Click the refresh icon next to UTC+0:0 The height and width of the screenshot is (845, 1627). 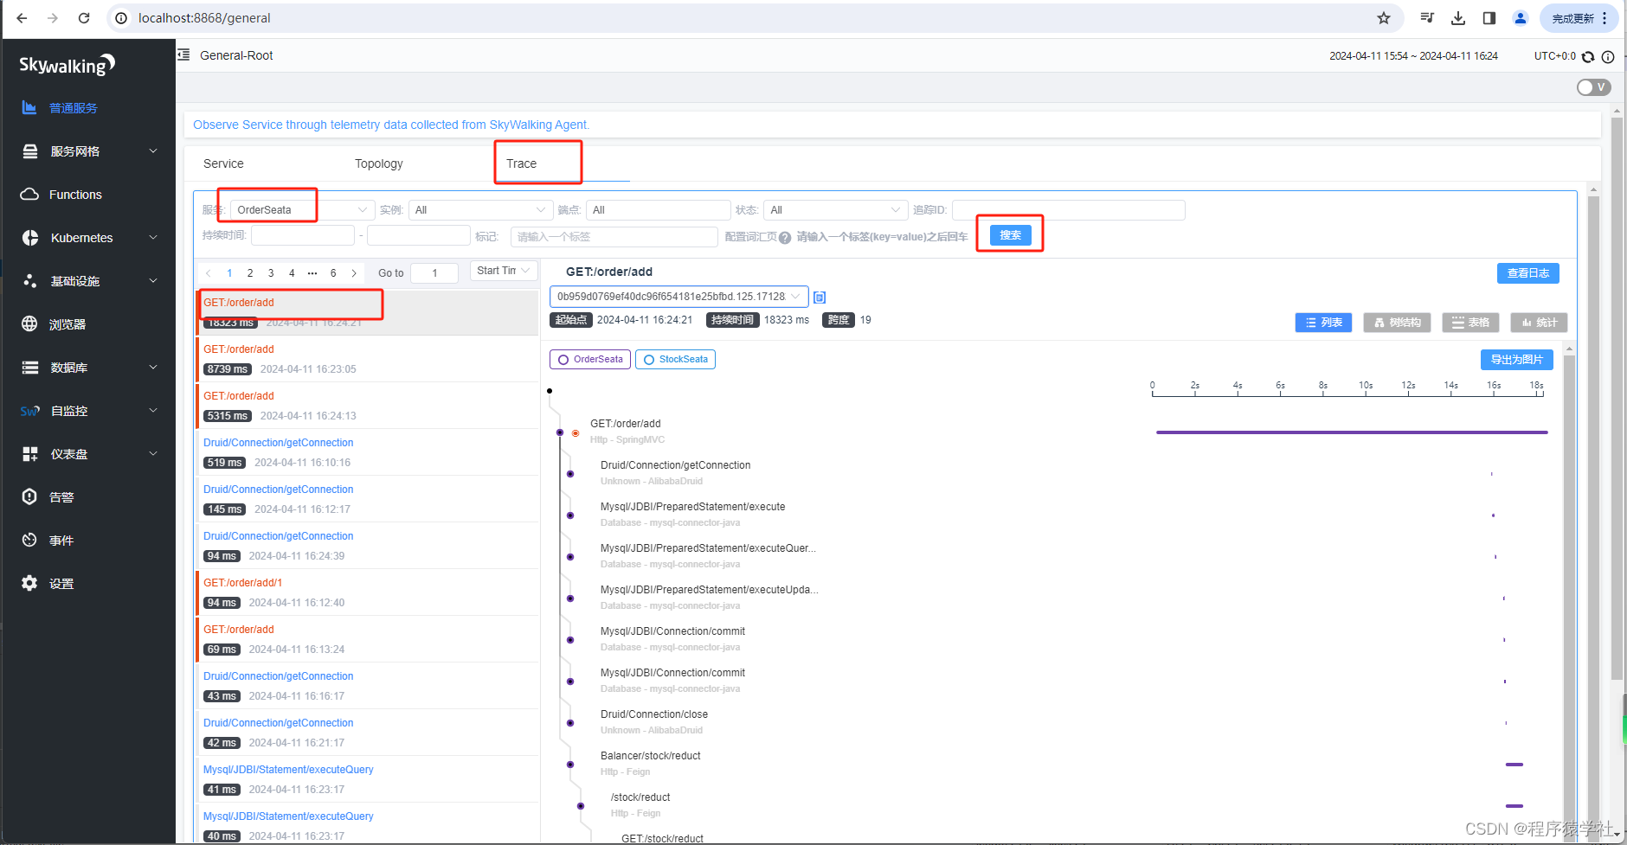[1588, 57]
